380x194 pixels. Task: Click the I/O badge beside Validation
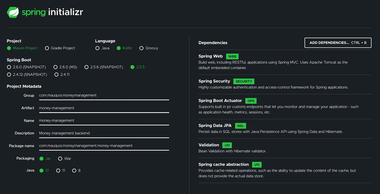[x=227, y=145]
